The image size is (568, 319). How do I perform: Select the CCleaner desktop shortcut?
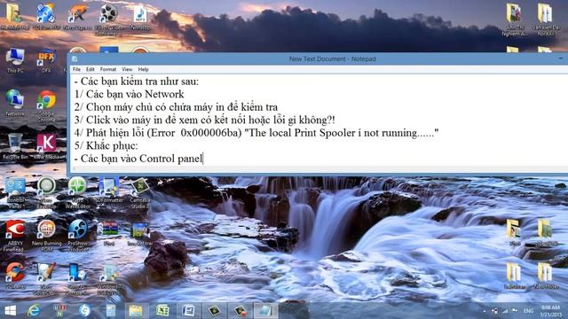pos(15,276)
